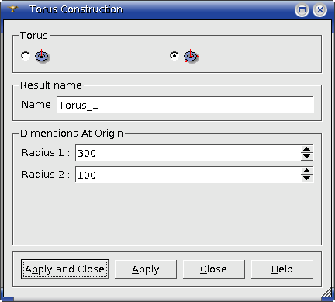This screenshot has width=335, height=302.
Task: Open Help for torus construction
Action: (282, 269)
